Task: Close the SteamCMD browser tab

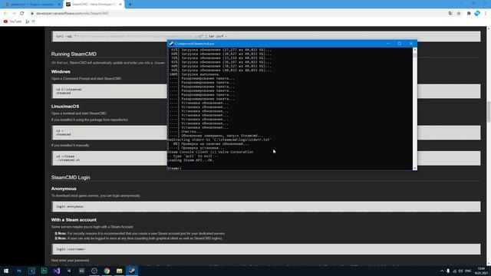Action: click(x=120, y=5)
